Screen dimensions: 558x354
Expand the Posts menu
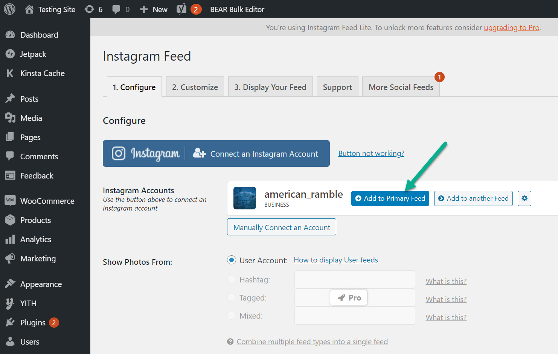tap(29, 98)
